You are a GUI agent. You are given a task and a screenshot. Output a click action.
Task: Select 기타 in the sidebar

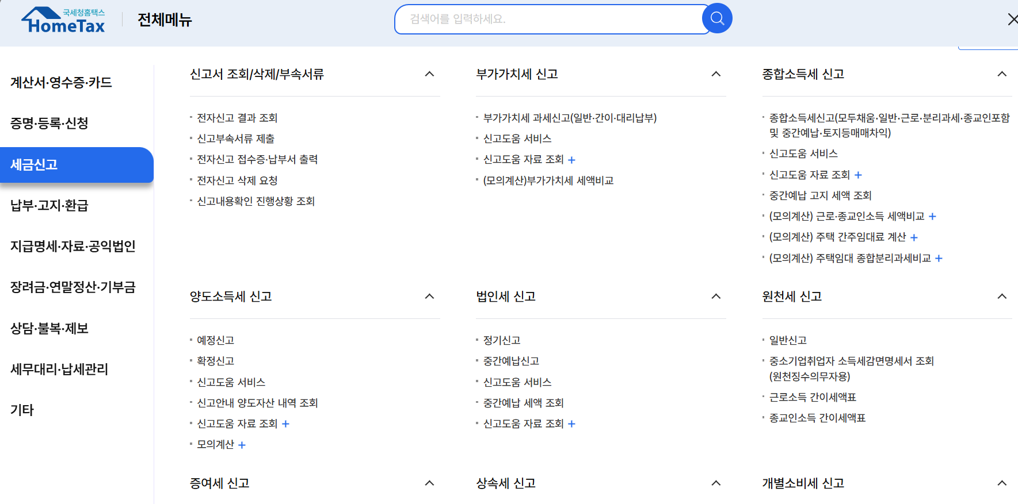[22, 410]
